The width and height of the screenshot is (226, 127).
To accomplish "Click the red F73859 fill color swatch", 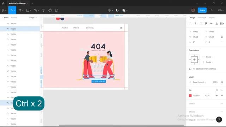I will click(x=190, y=96).
